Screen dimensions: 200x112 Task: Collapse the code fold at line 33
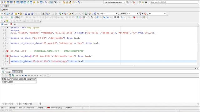pyautogui.click(x=10, y=56)
